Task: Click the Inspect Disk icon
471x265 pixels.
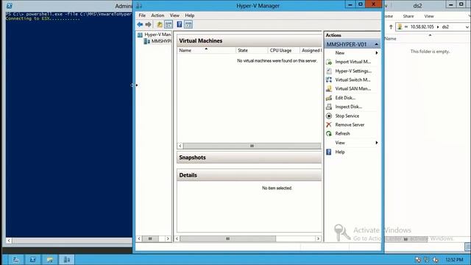Action: [329, 107]
